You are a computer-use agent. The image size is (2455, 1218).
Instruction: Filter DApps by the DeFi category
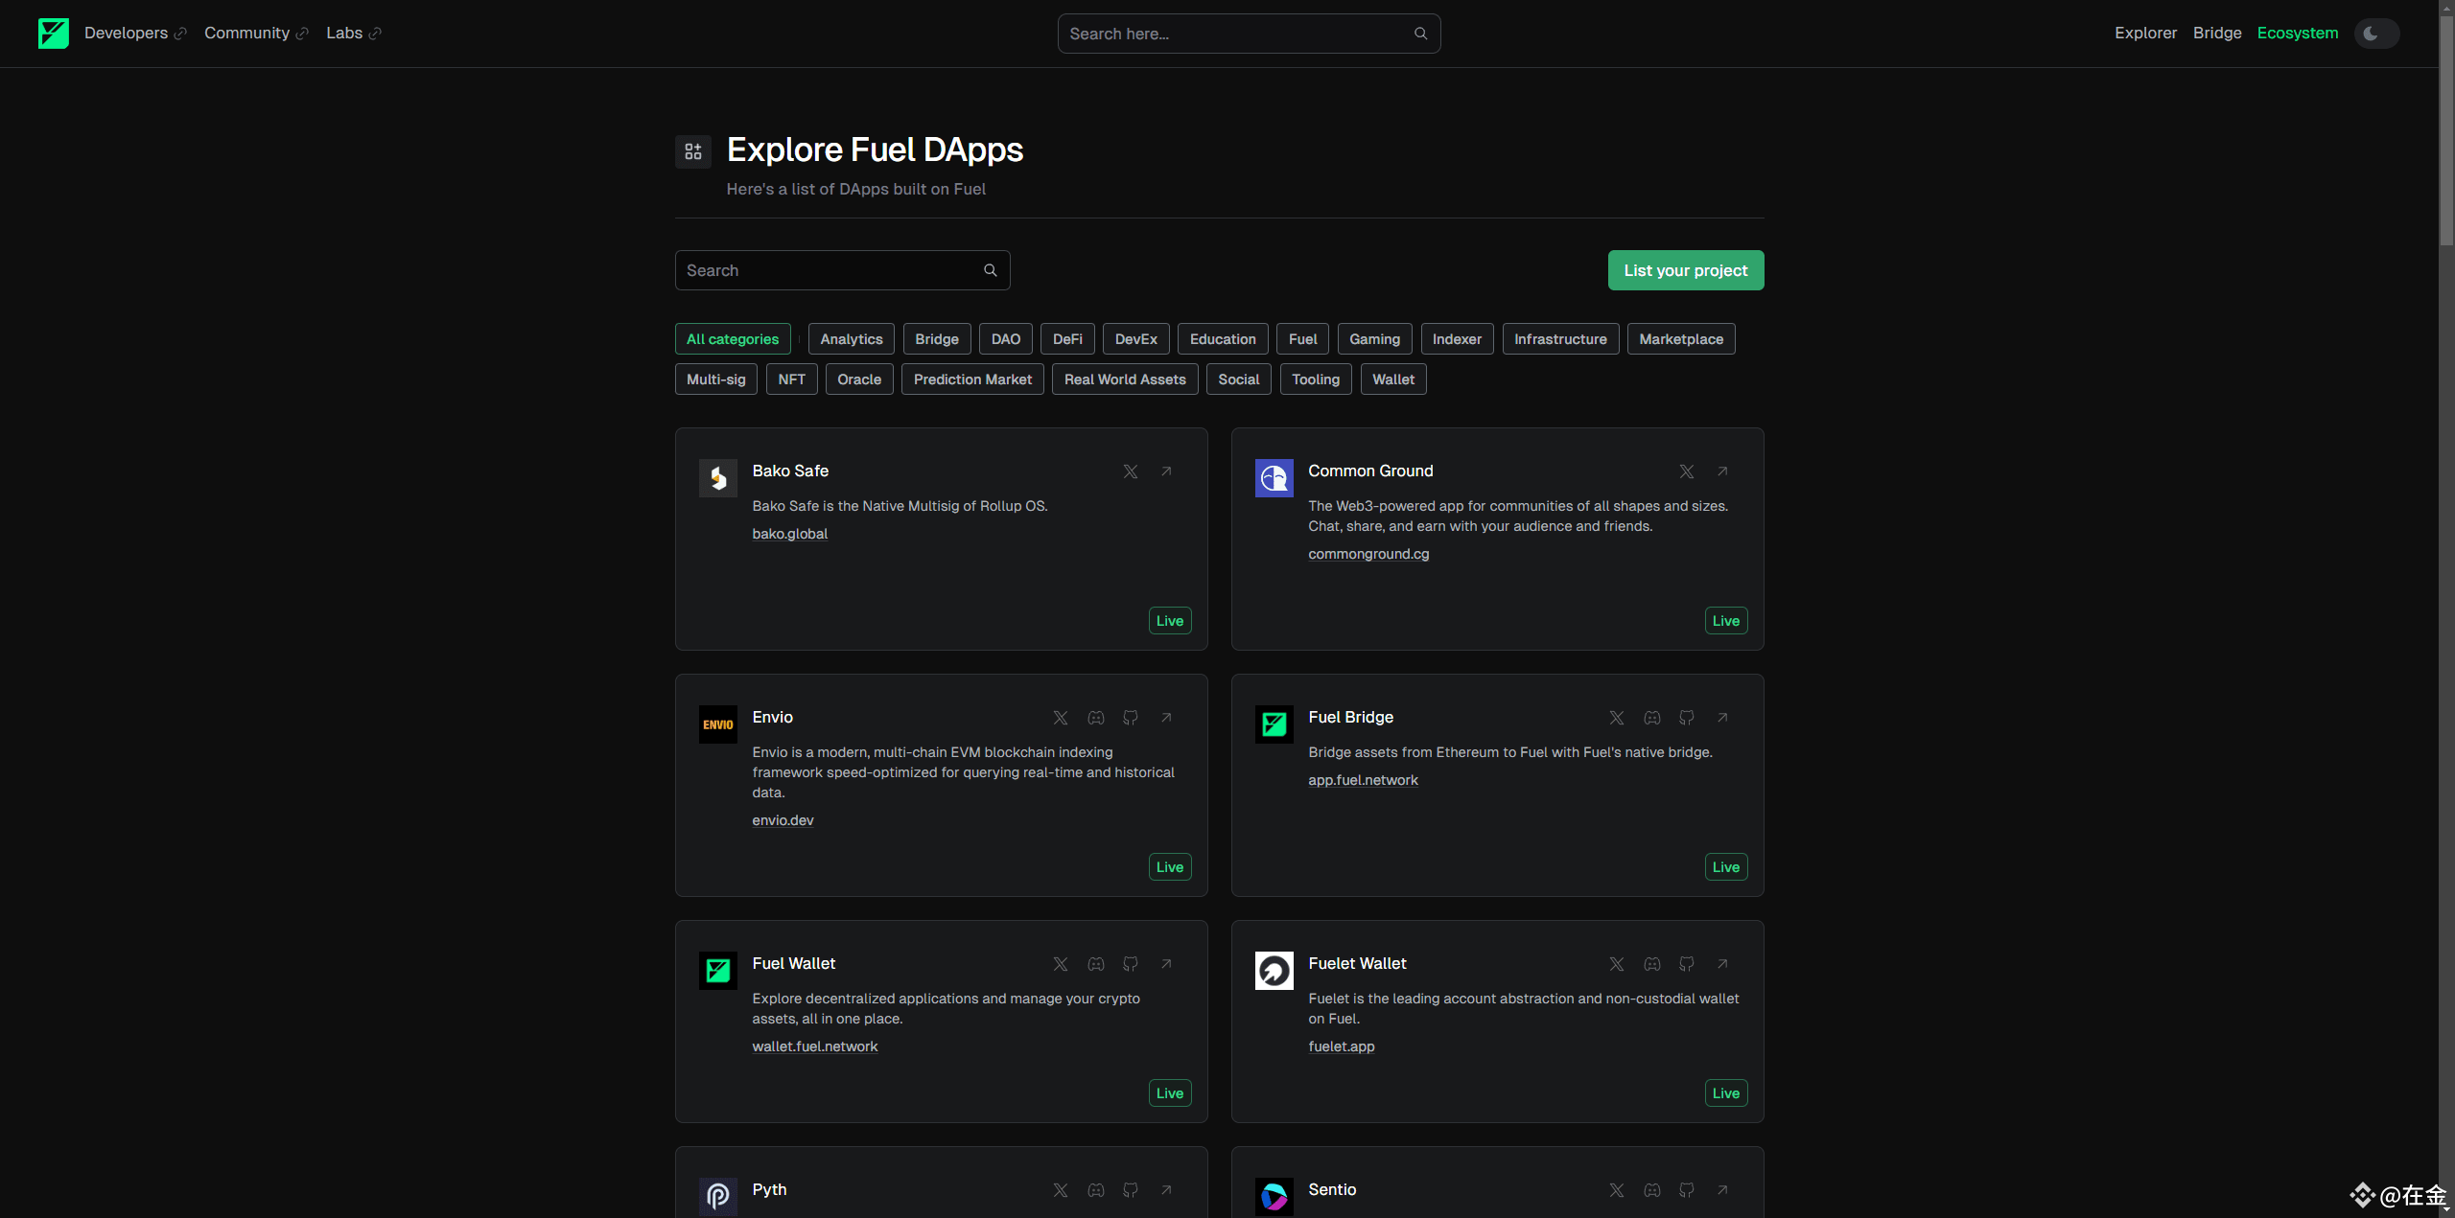pos(1067,339)
